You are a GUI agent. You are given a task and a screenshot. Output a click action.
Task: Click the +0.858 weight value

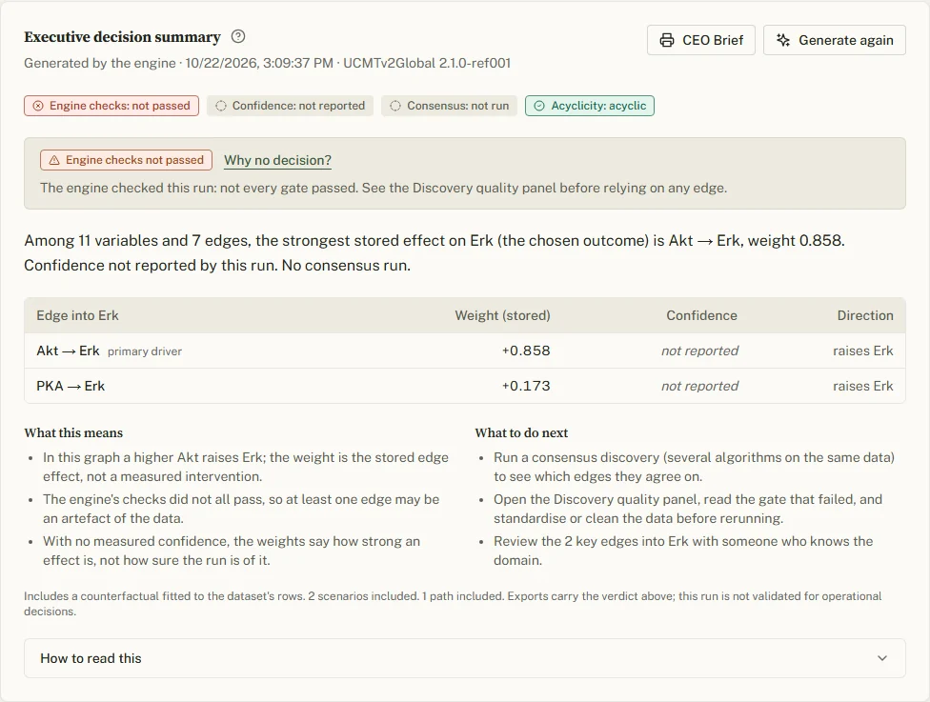(x=526, y=351)
